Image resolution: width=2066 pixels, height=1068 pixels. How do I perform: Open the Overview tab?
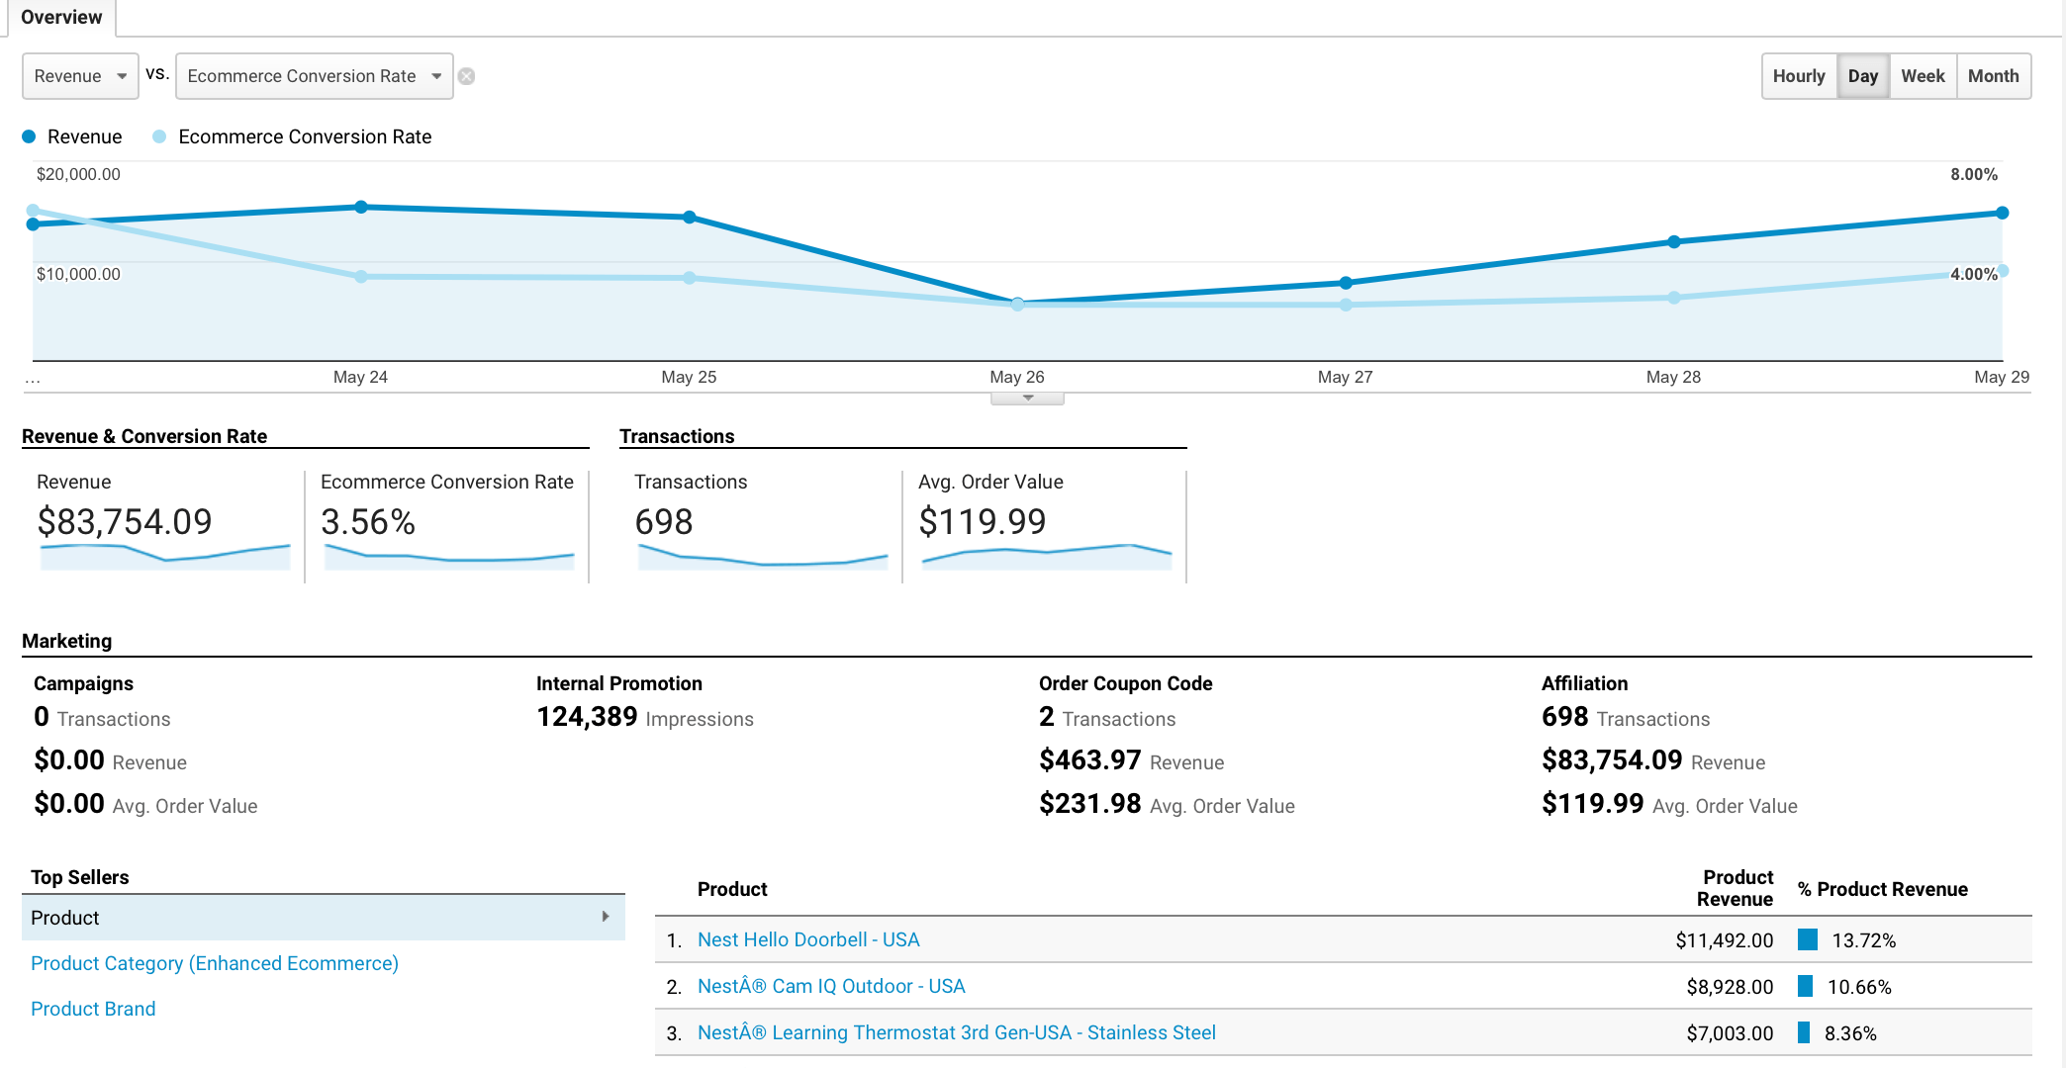tap(61, 17)
